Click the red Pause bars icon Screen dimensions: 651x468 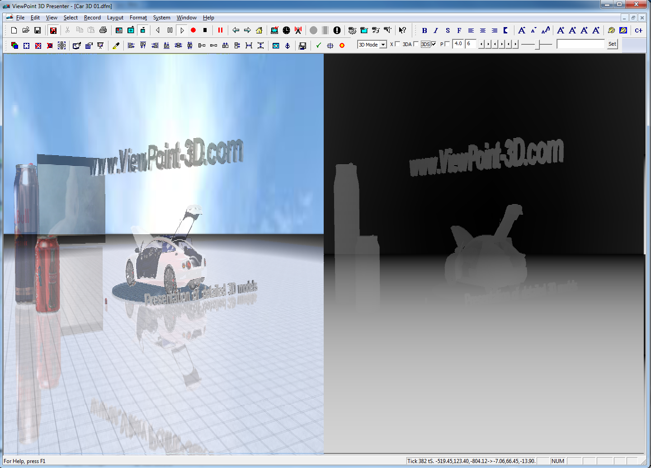220,30
